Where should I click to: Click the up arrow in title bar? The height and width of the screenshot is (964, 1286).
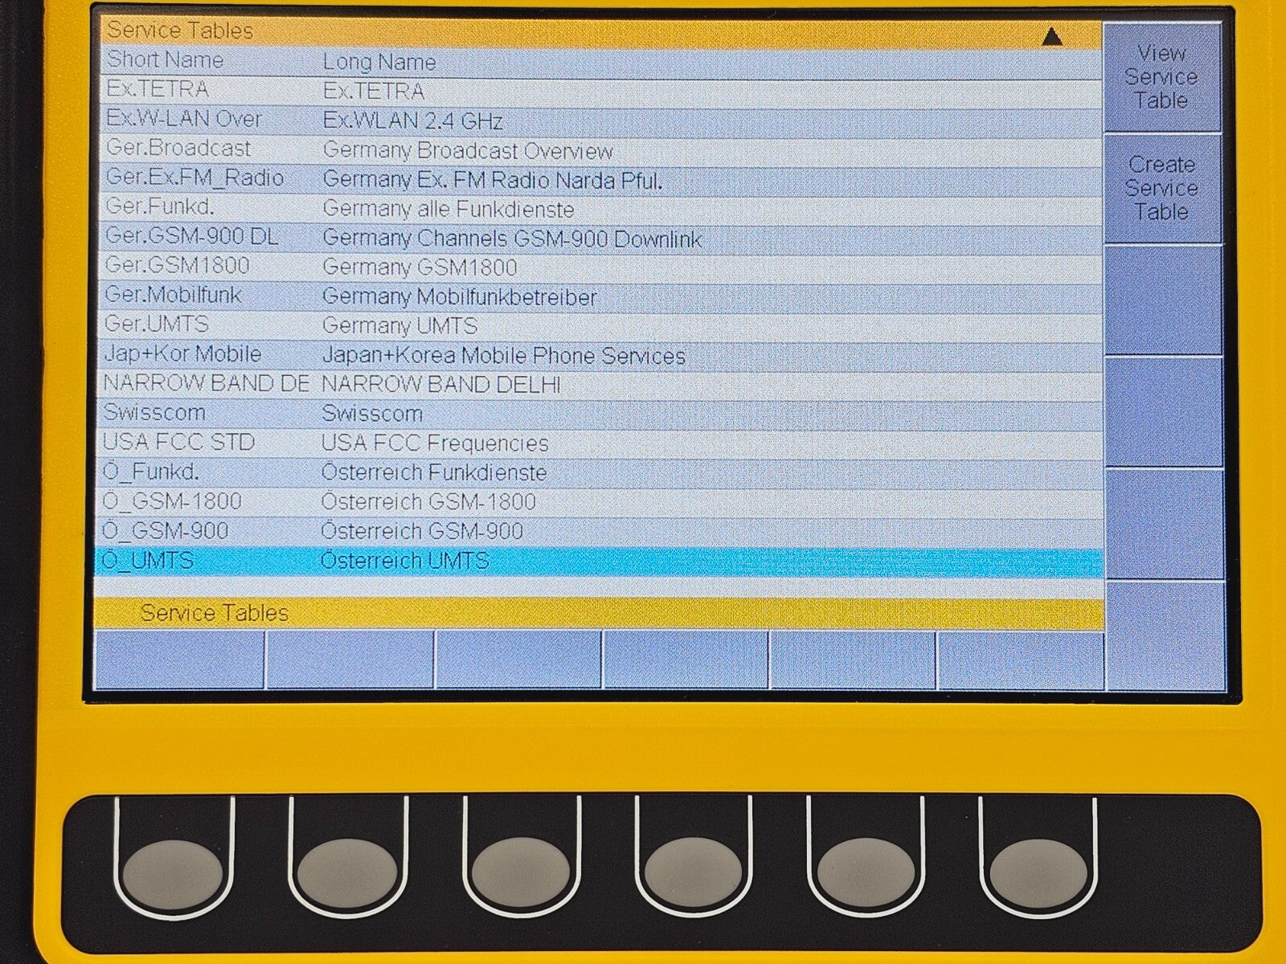click(x=1052, y=37)
